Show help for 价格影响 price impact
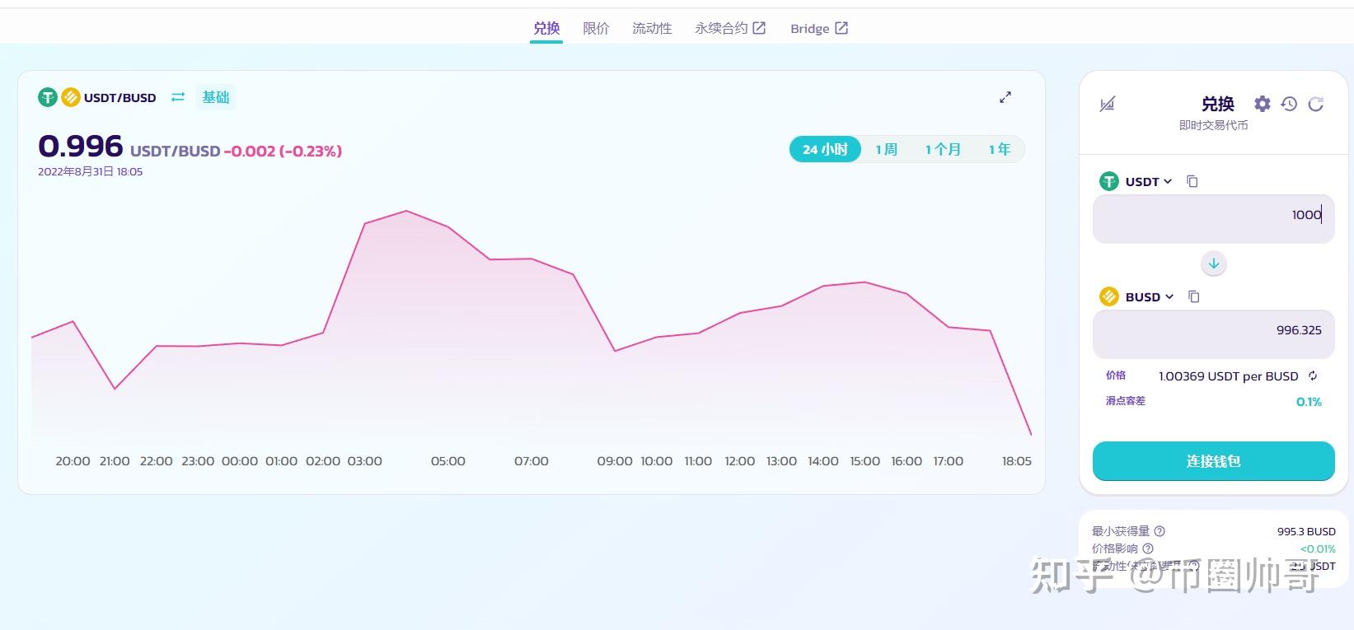 point(1148,548)
